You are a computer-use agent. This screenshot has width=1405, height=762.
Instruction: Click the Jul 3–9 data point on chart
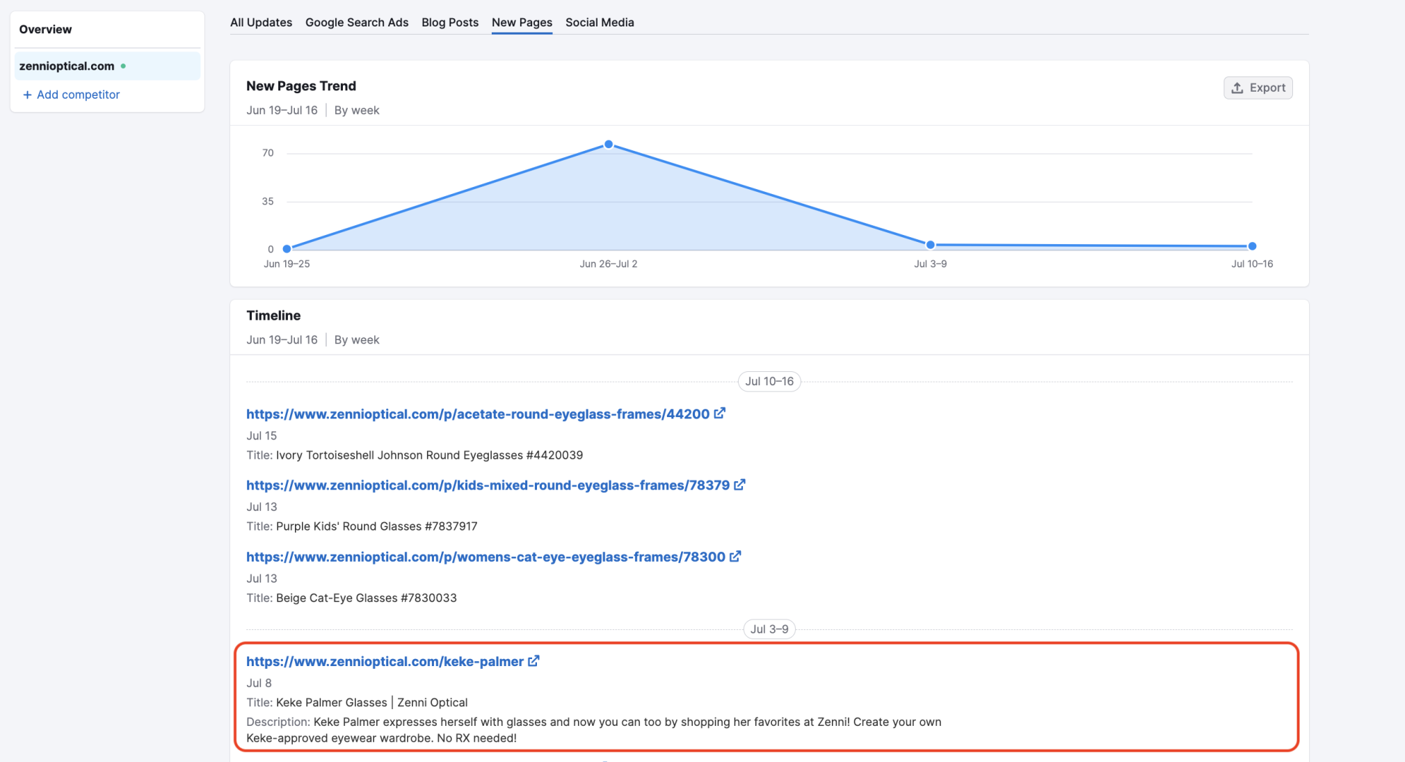pos(930,245)
